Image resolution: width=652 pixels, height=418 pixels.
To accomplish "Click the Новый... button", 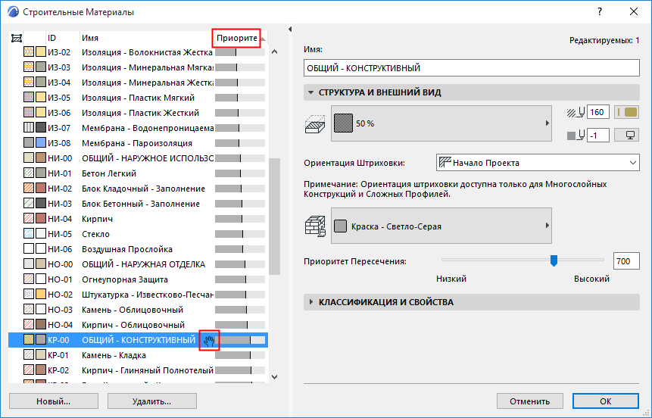I will (54, 401).
